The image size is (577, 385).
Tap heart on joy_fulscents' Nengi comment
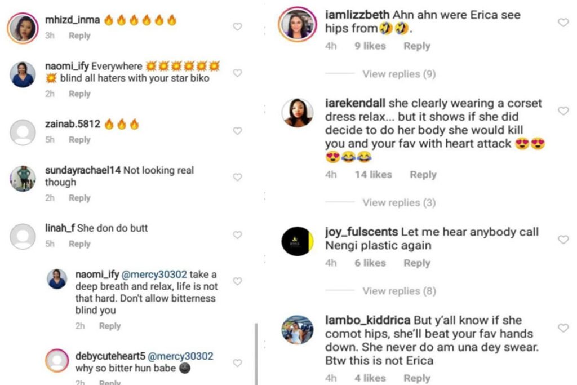[x=562, y=240]
